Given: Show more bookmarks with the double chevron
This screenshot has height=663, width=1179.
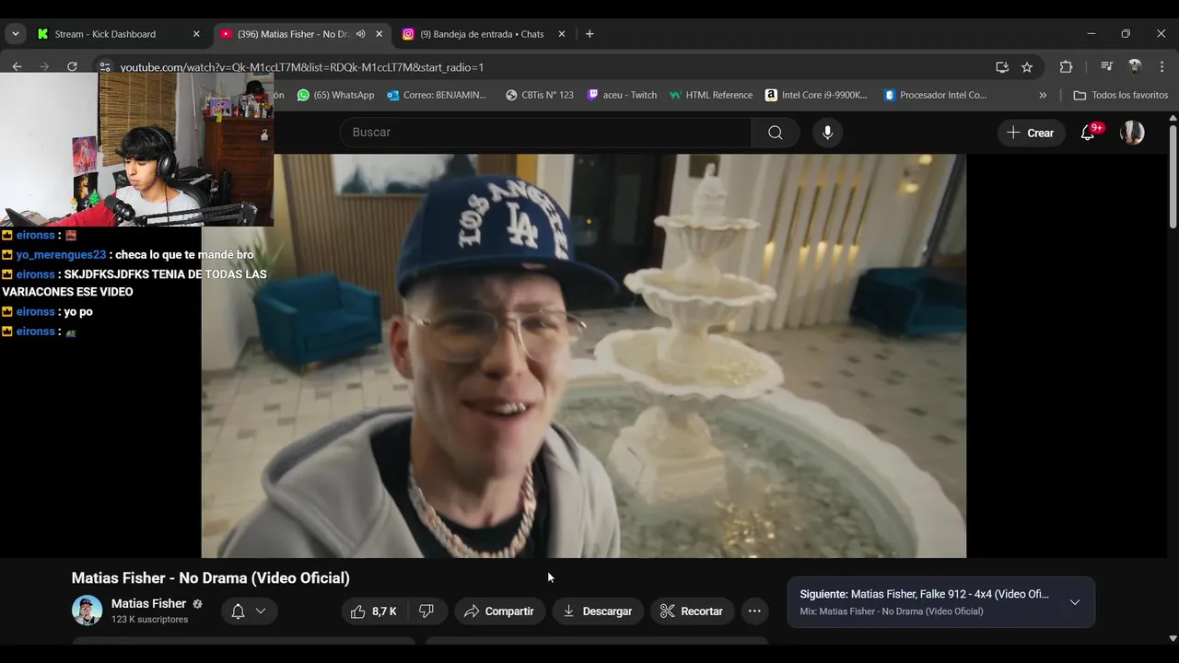Looking at the screenshot, I should click(x=1043, y=95).
